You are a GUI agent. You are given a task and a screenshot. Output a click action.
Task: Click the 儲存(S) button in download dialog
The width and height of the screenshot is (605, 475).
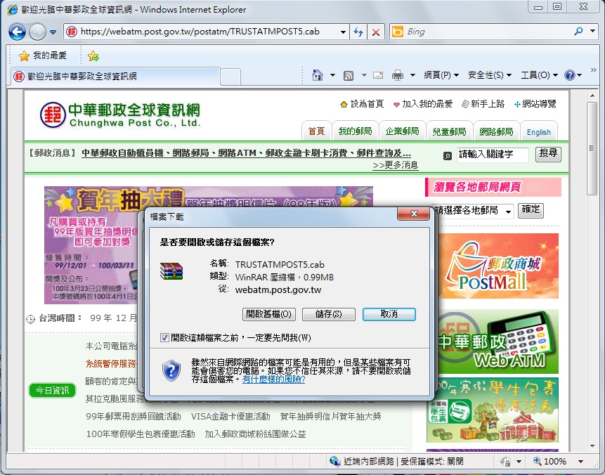pos(328,314)
